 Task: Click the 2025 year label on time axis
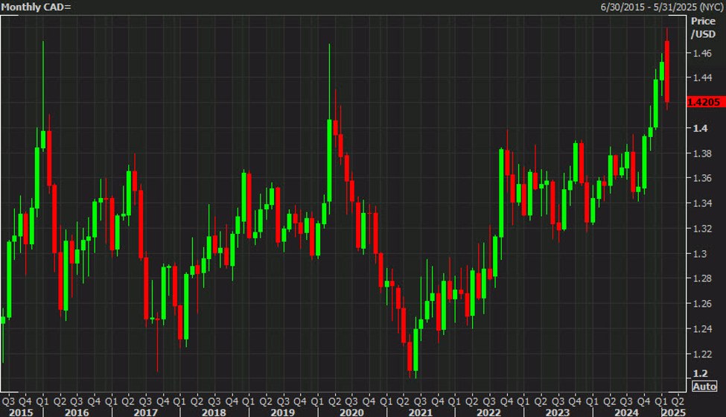pyautogui.click(x=673, y=411)
